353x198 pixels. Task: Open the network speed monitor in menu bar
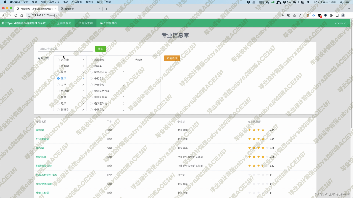click(261, 2)
